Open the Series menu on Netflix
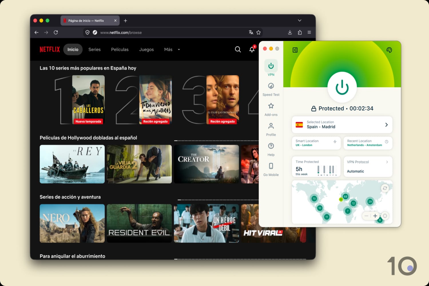This screenshot has height=286, width=429. click(94, 50)
